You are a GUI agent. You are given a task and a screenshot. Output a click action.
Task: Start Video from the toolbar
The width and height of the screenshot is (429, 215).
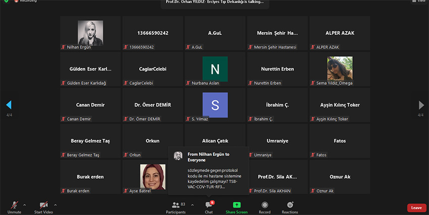[43, 206]
